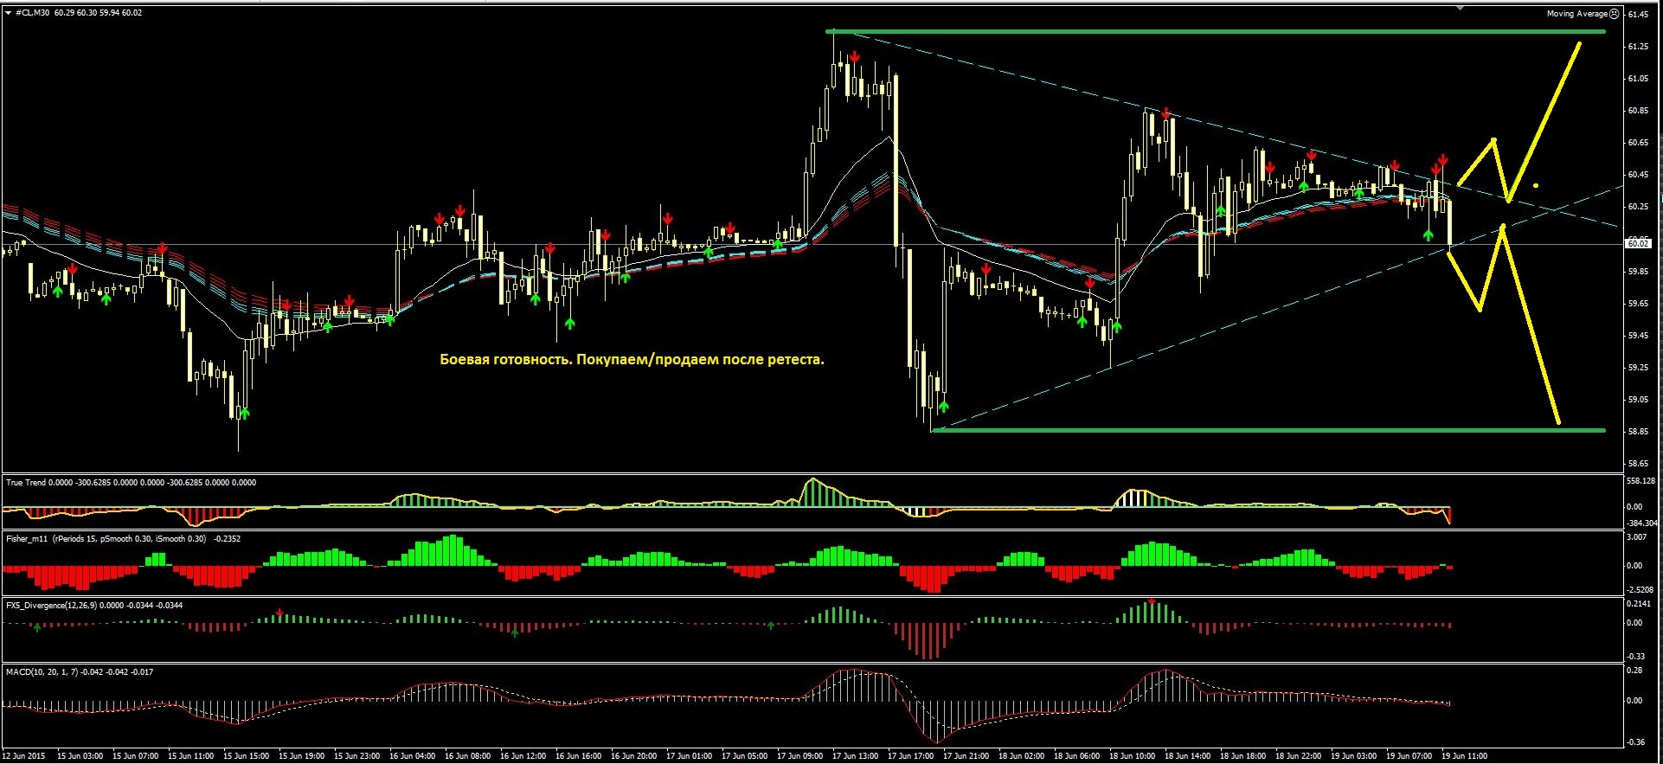Click price level 60.85 on the scale
Screen dimensions: 1663x764
1638,111
